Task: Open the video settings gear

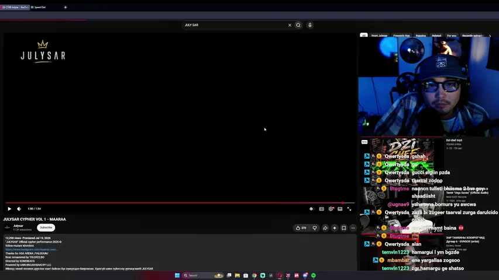Action: [331, 209]
